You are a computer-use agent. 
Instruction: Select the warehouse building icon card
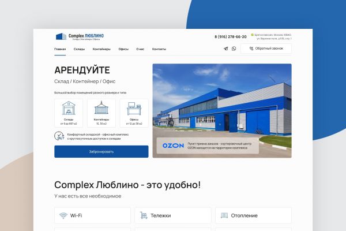coord(69,113)
